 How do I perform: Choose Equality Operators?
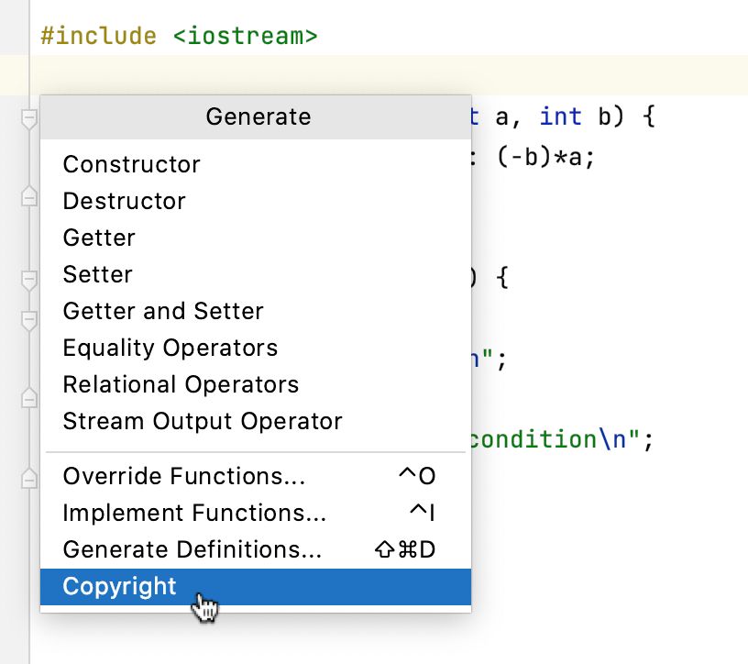pos(170,349)
